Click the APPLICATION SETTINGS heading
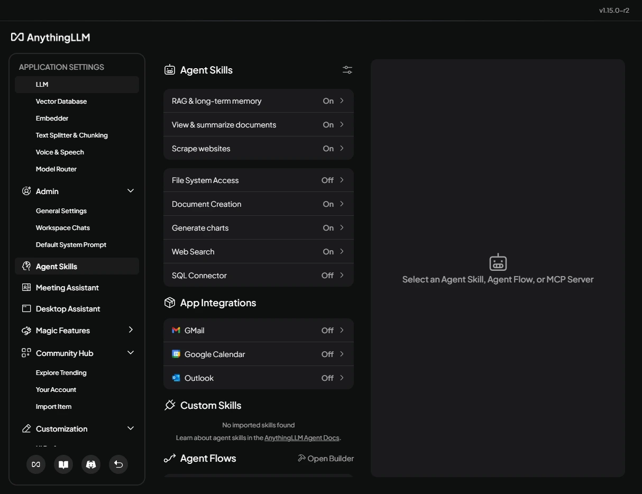Image resolution: width=642 pixels, height=494 pixels. click(x=61, y=67)
